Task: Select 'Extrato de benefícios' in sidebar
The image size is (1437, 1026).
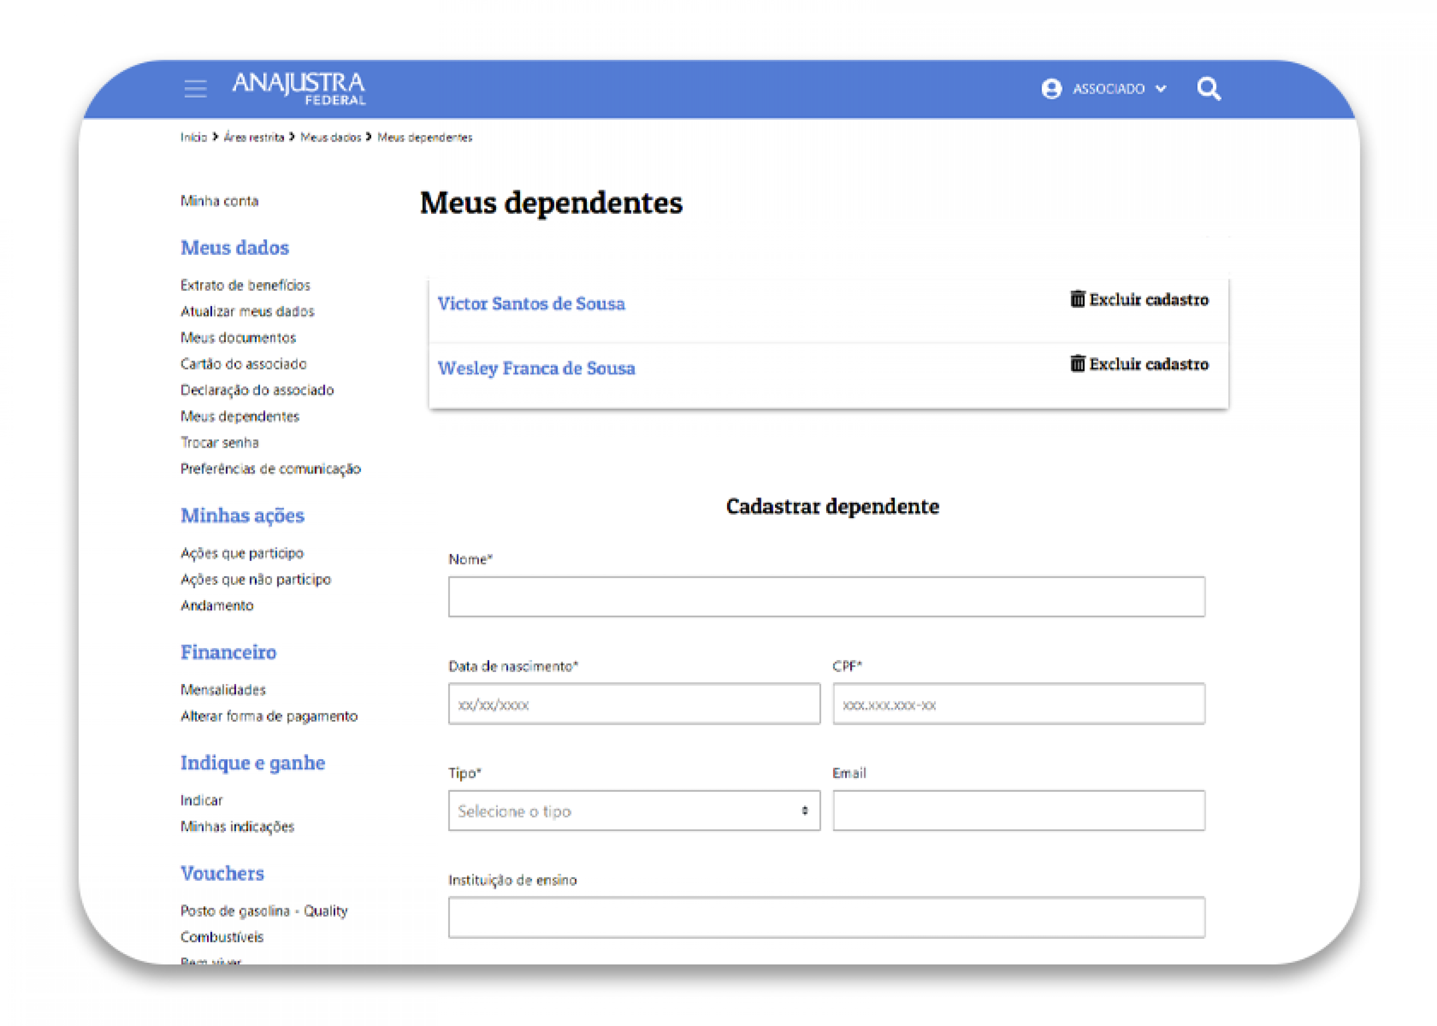Action: (x=245, y=285)
